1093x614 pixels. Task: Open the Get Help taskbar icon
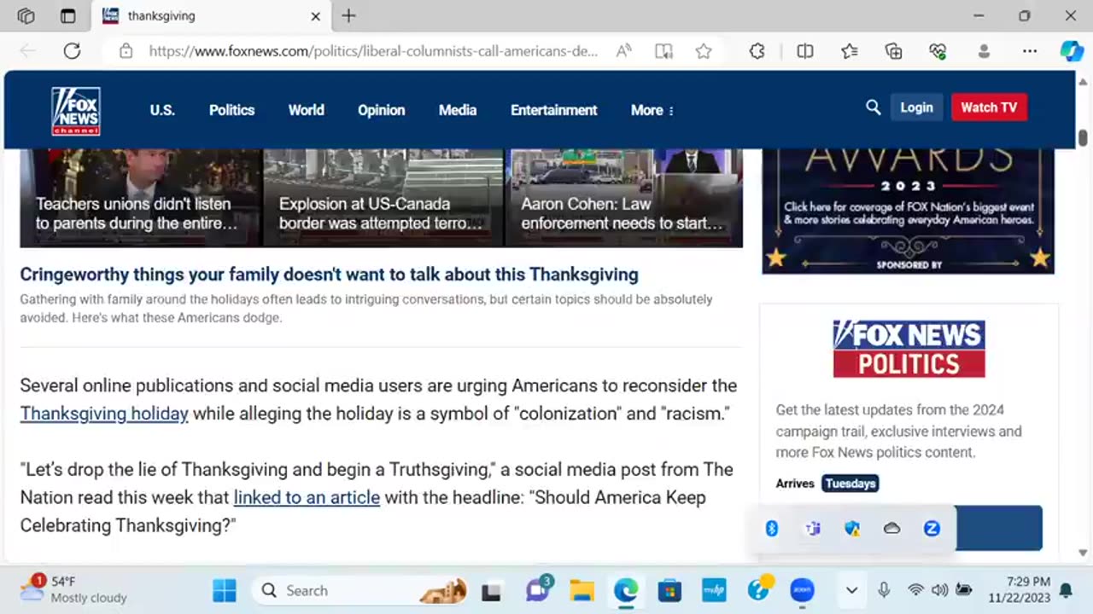[x=758, y=589]
